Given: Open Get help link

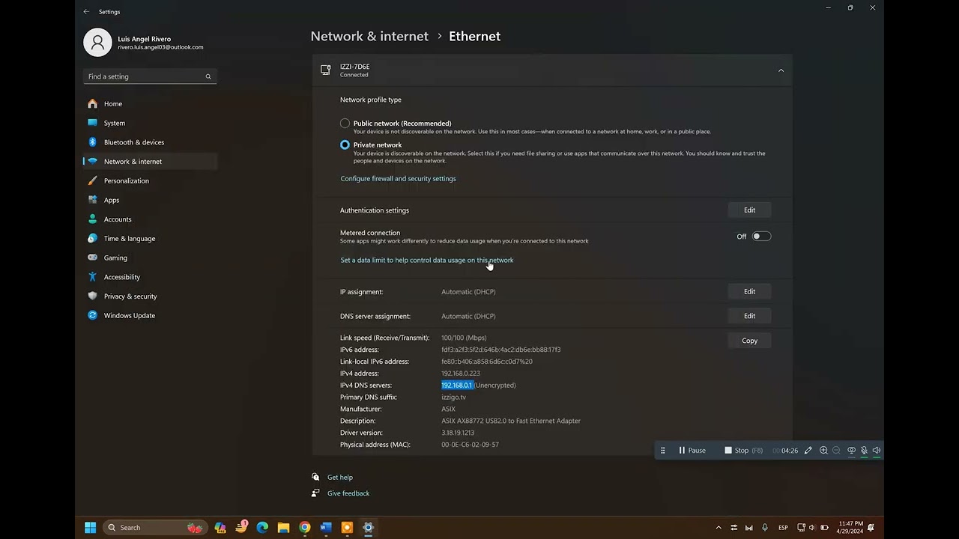Looking at the screenshot, I should point(339,477).
